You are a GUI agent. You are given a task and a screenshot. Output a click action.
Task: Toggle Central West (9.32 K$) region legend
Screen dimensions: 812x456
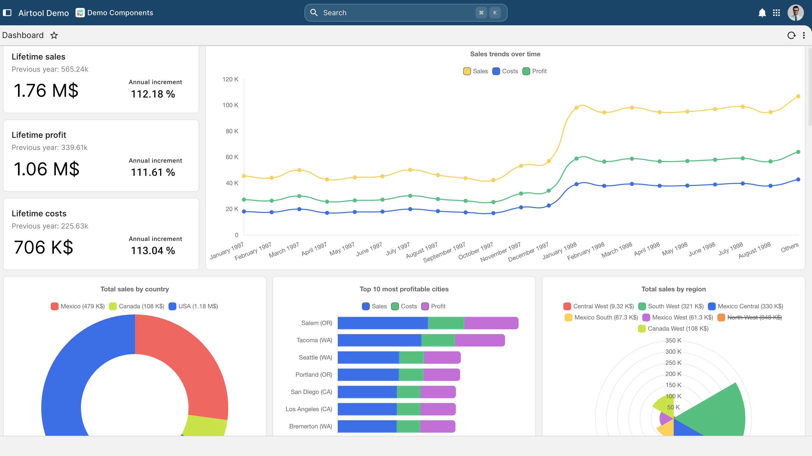599,306
